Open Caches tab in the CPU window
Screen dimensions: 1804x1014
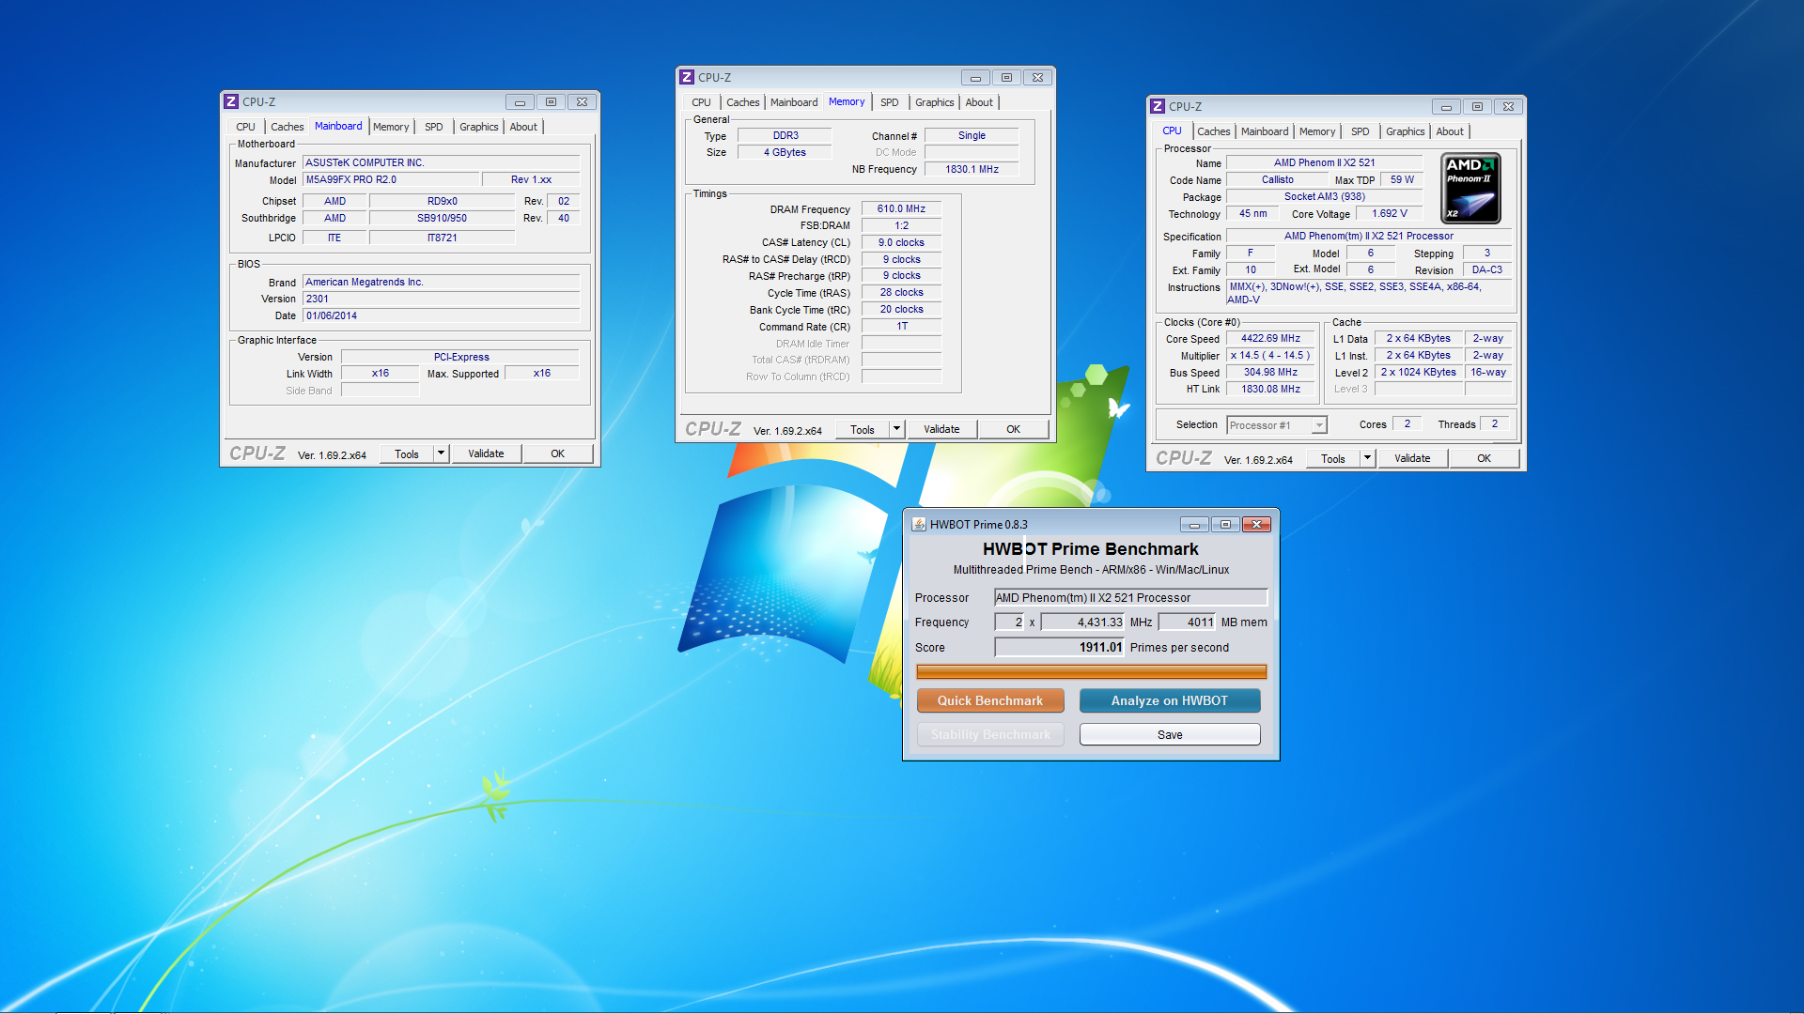(1213, 131)
